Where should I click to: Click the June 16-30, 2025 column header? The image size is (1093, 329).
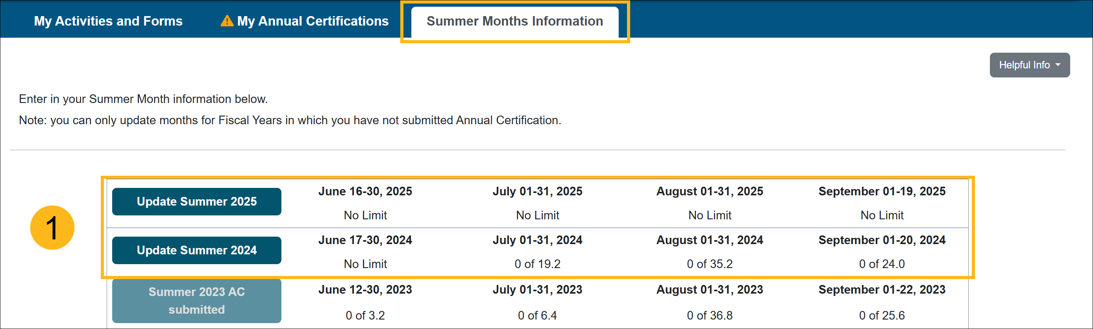tap(365, 191)
